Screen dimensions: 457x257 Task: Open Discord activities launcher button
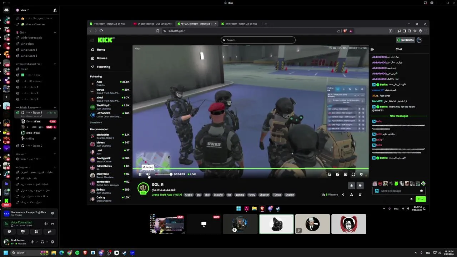point(36,232)
